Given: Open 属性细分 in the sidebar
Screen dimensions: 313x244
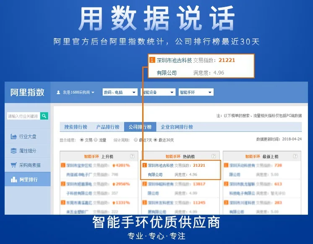Looking at the screenshot, I should click(x=28, y=151).
